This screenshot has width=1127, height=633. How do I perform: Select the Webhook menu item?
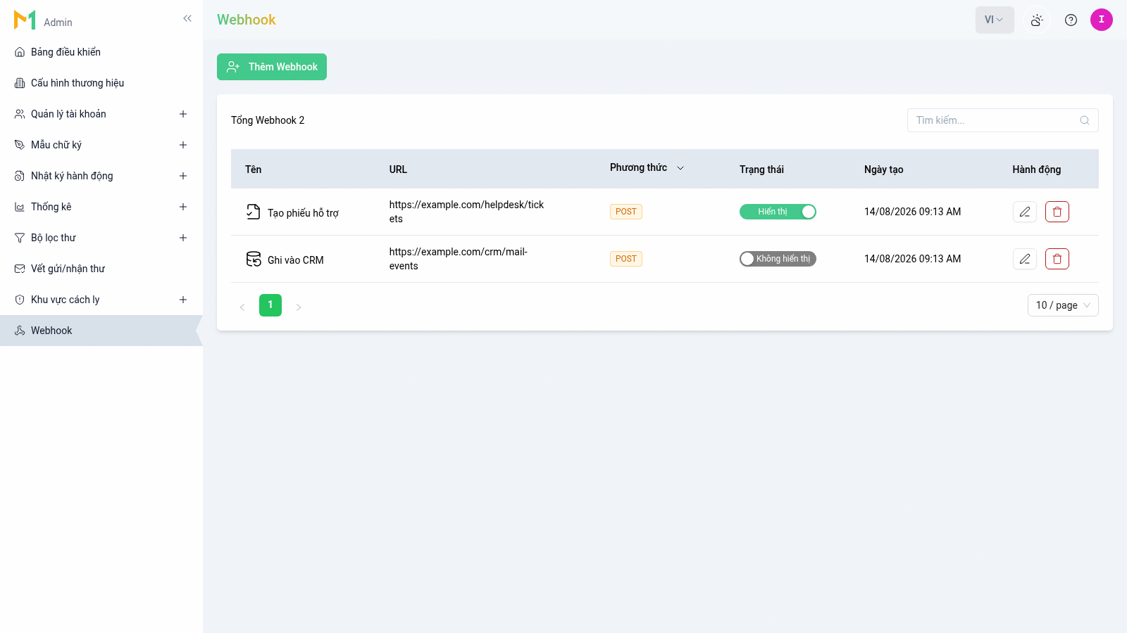(101, 331)
